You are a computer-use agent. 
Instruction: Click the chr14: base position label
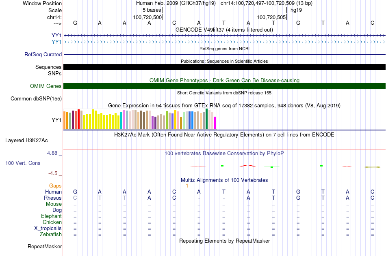click(54, 17)
